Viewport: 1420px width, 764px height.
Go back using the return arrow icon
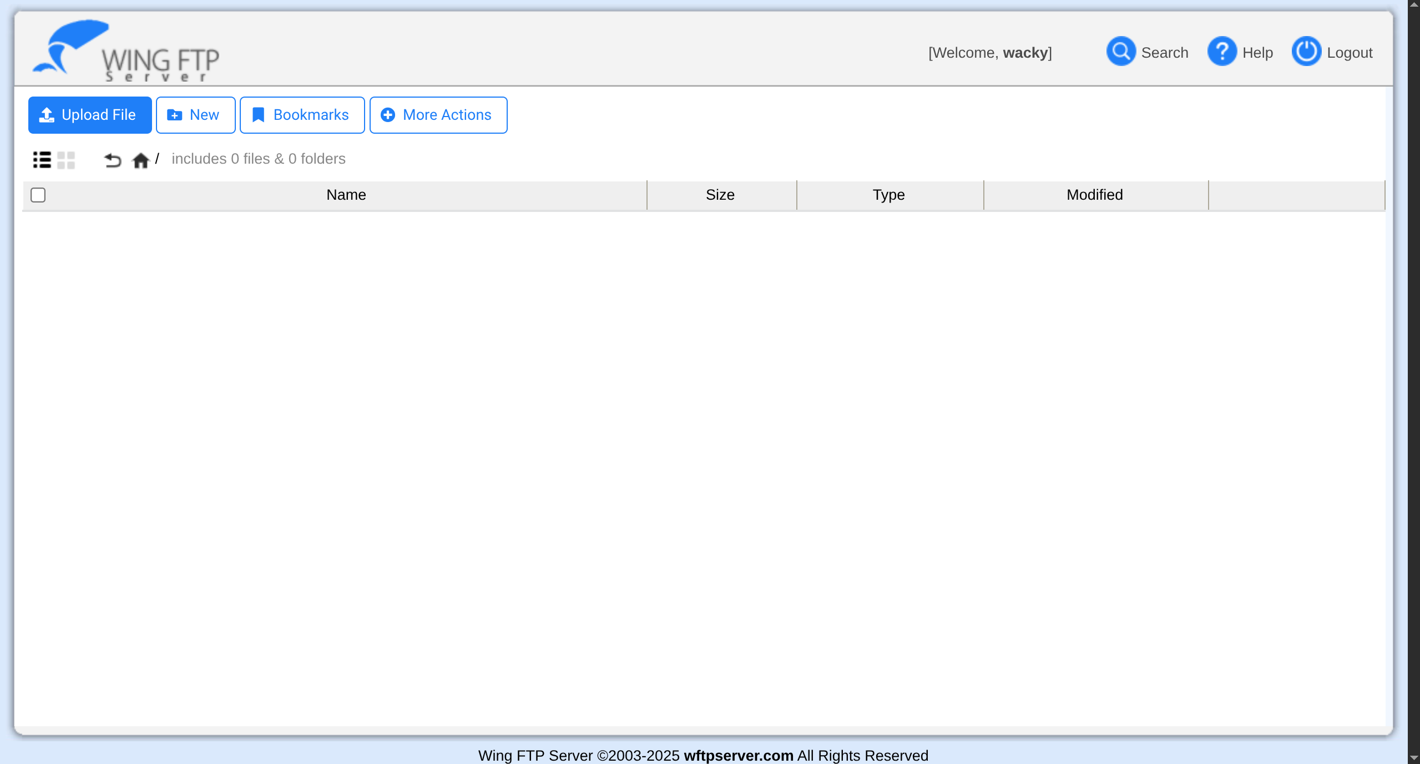(113, 160)
